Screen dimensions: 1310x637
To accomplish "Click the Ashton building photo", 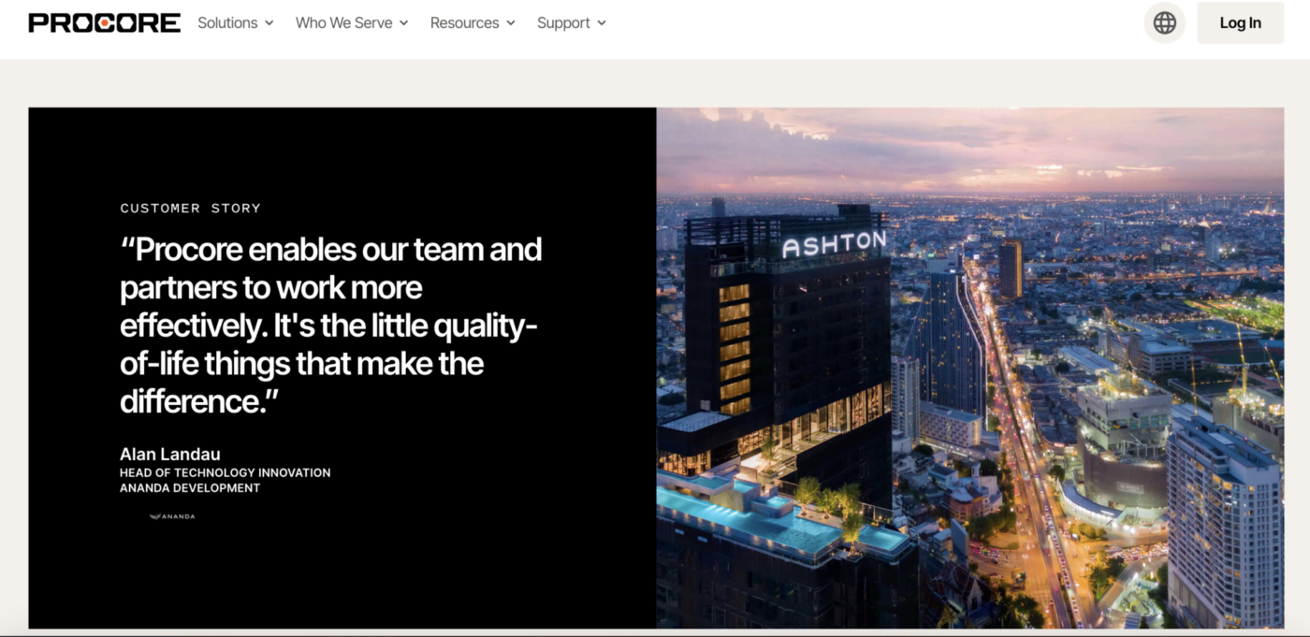I will (x=970, y=368).
